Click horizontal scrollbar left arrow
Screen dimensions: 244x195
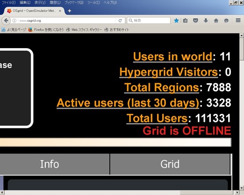2,192
